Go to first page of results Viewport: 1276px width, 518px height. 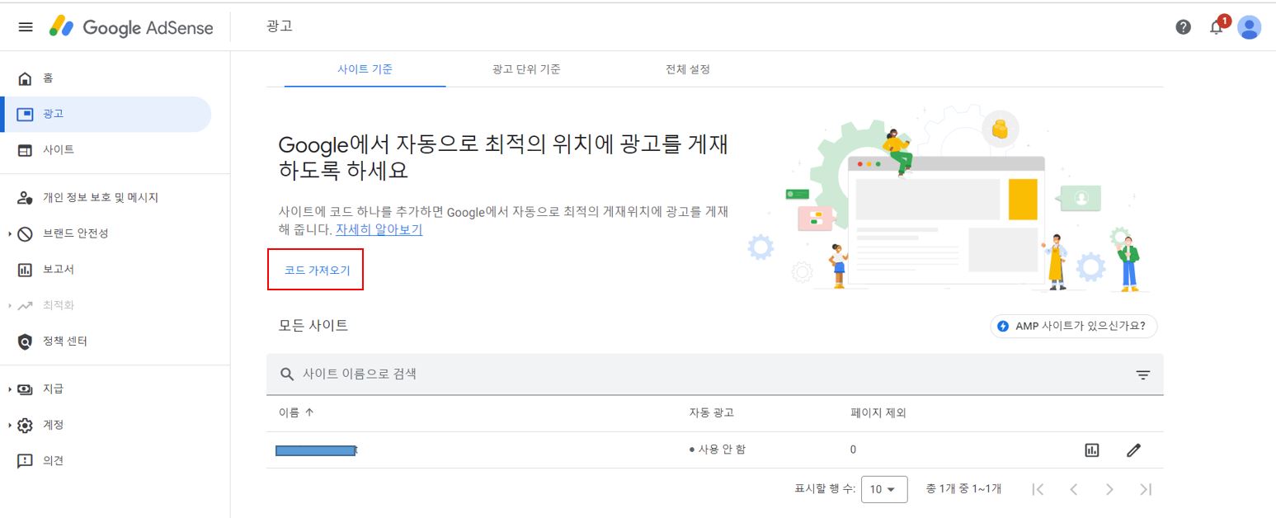pyautogui.click(x=1038, y=489)
